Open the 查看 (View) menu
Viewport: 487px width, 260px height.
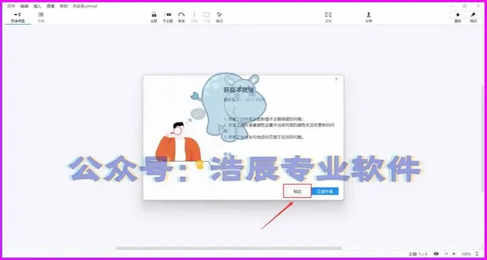click(x=50, y=6)
